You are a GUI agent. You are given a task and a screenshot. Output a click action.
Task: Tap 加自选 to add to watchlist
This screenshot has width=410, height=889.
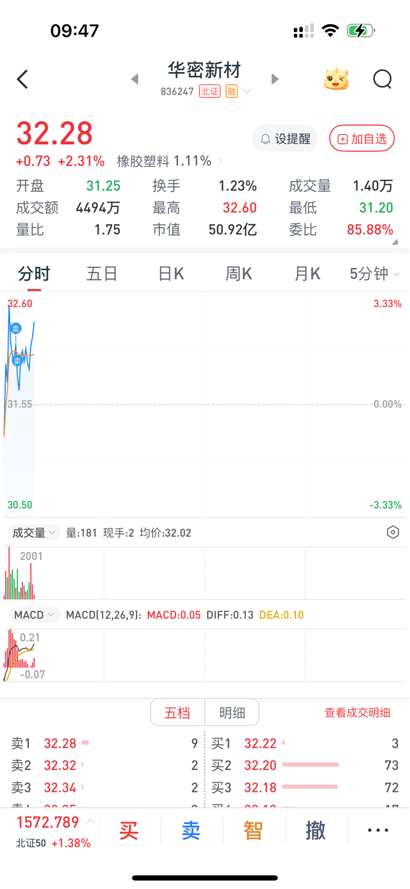(362, 139)
